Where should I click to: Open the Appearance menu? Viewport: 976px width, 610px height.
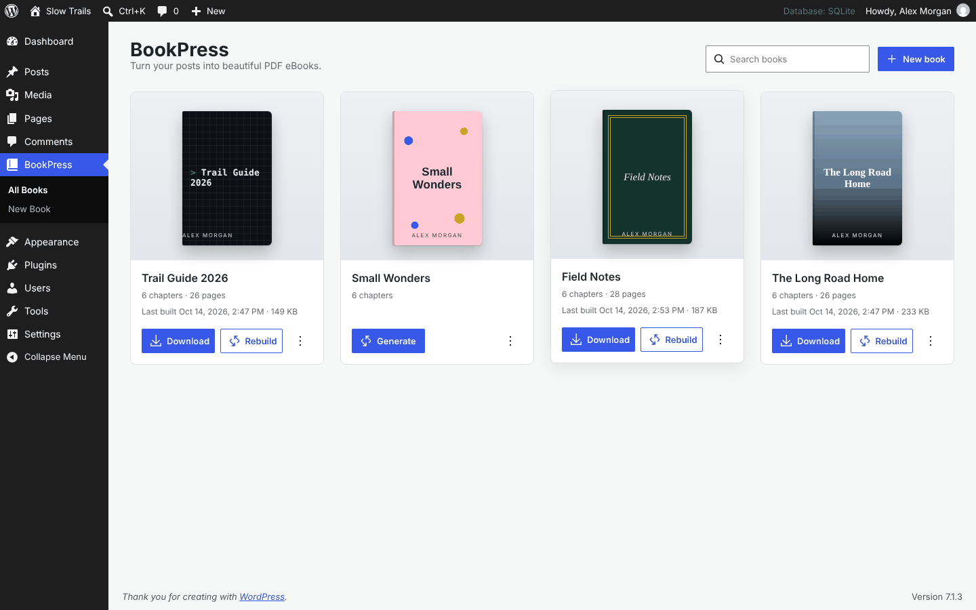point(54,242)
